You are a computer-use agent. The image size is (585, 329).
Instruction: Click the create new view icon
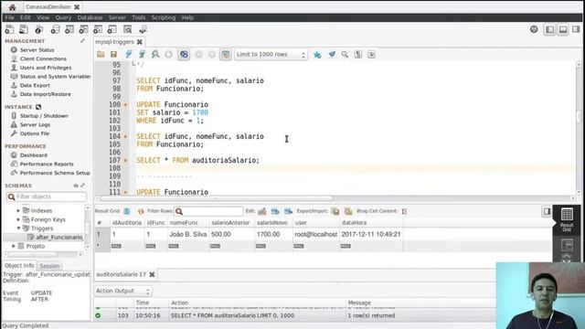point(83,29)
